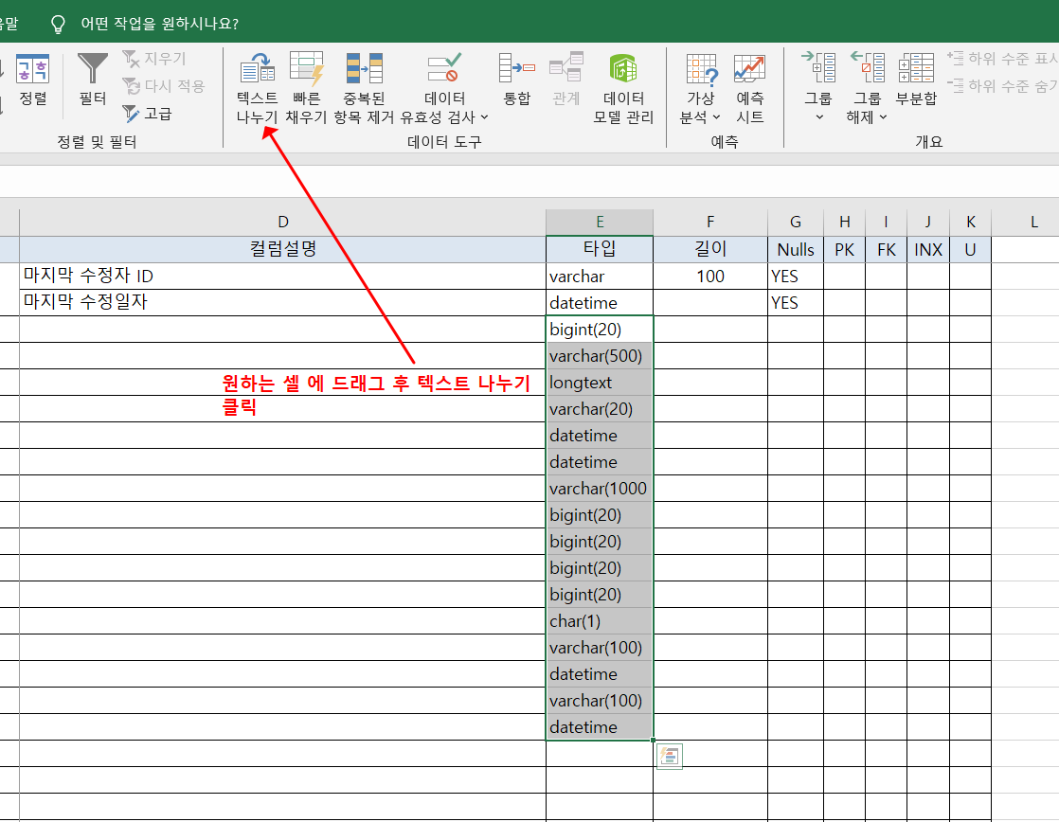This screenshot has height=822, width=1059.
Task: Expand the Data Validation dropdown arrow
Action: click(484, 117)
